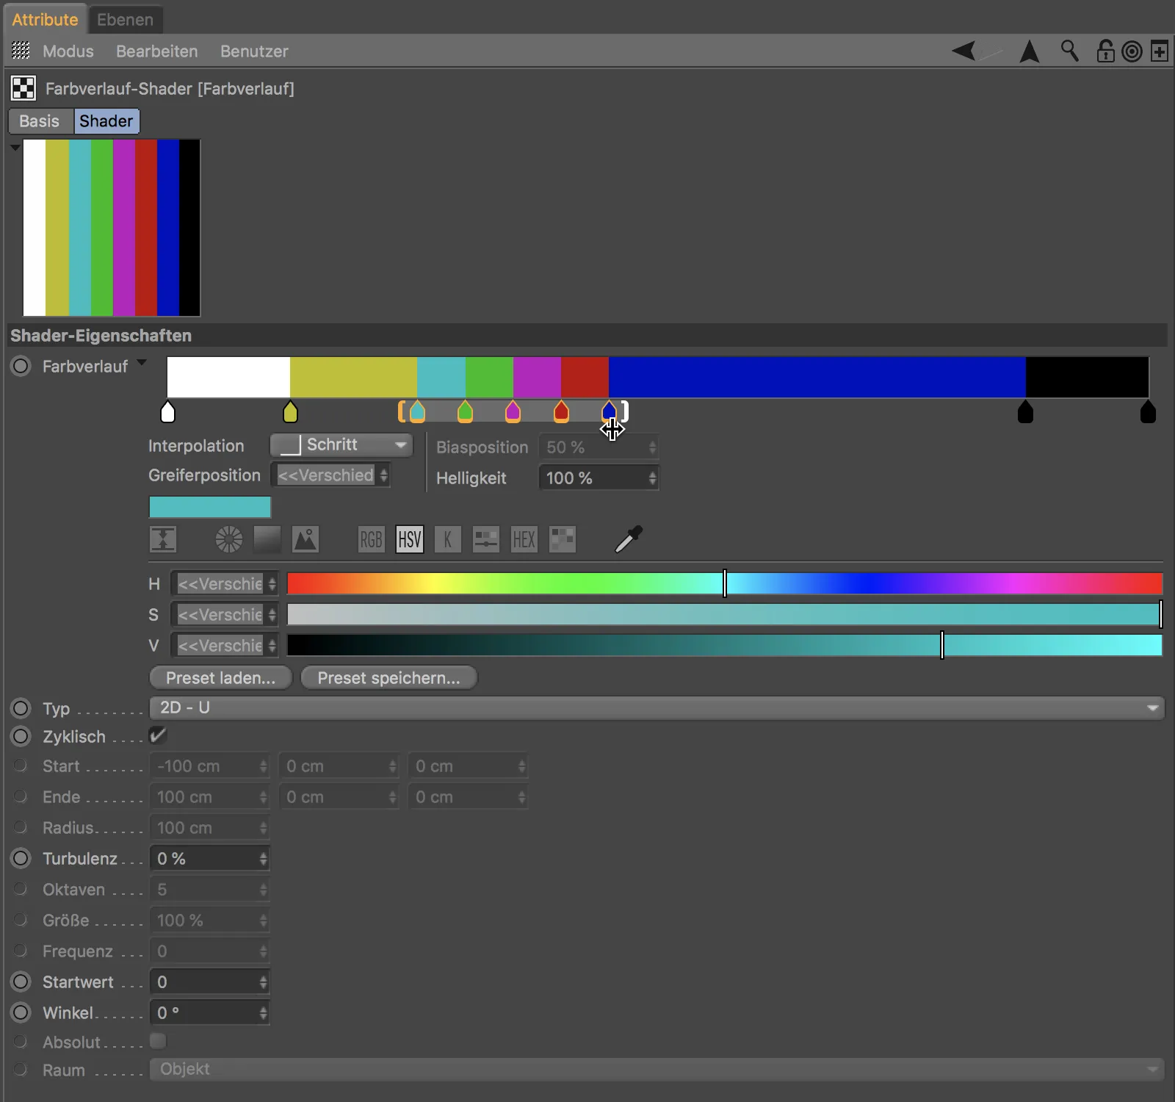Click Preset speichern button
The width and height of the screenshot is (1175, 1102).
click(389, 677)
